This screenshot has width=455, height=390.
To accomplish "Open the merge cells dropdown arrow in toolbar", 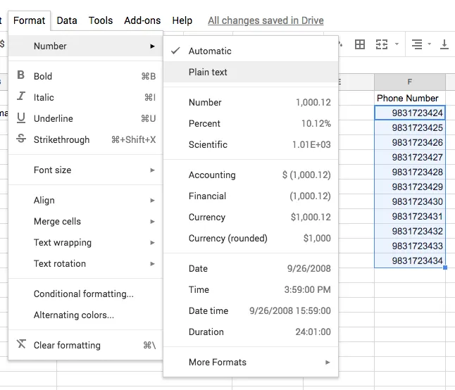I will point(397,44).
